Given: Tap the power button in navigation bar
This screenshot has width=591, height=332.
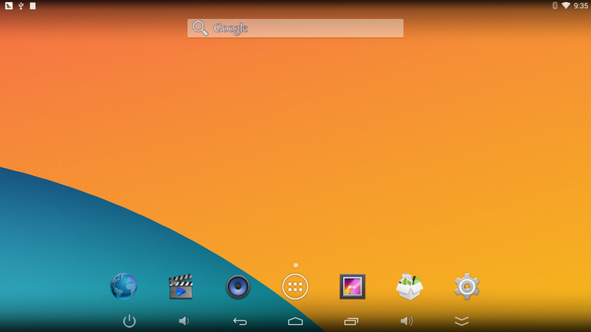Looking at the screenshot, I should point(129,321).
